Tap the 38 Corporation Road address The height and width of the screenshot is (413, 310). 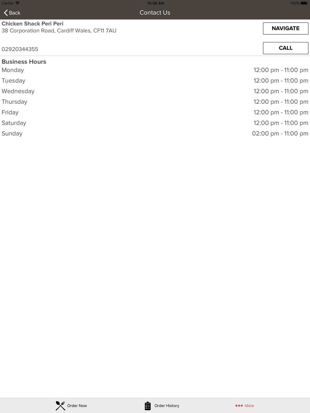click(x=59, y=31)
